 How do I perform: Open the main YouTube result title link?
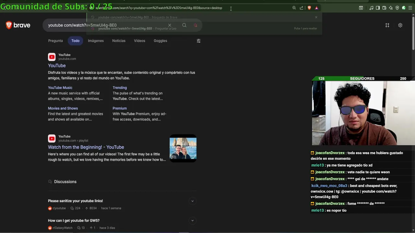[57, 66]
